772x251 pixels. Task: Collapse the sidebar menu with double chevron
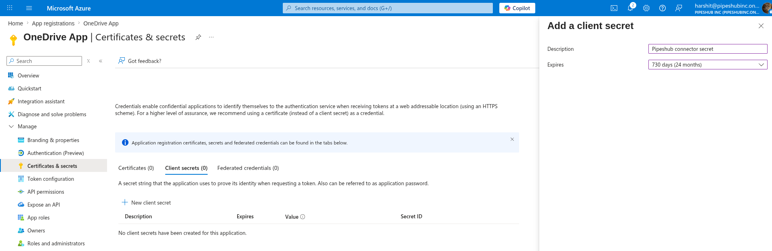(x=101, y=61)
